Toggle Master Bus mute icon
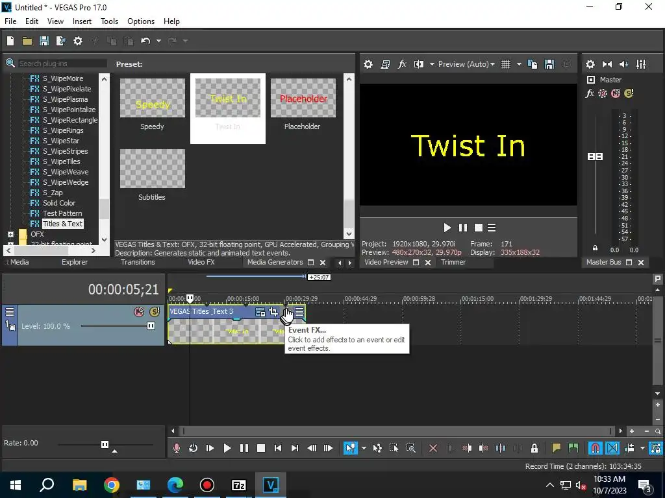 pyautogui.click(x=616, y=93)
